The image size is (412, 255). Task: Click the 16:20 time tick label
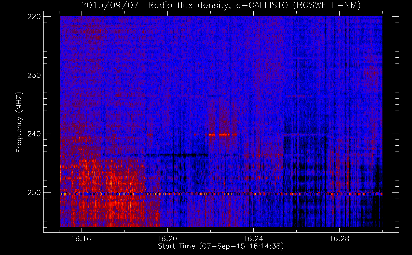167,239
